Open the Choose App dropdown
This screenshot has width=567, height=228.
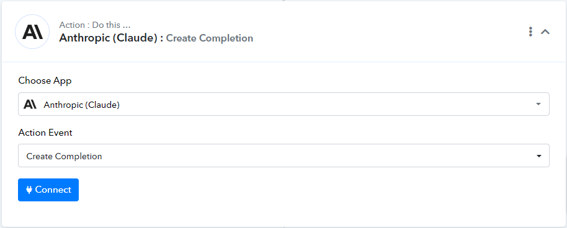283,105
